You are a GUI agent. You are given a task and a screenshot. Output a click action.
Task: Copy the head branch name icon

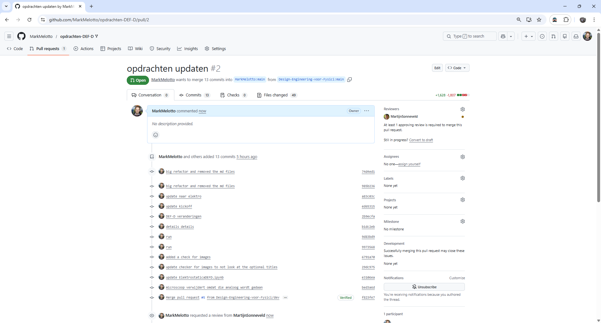(x=350, y=79)
